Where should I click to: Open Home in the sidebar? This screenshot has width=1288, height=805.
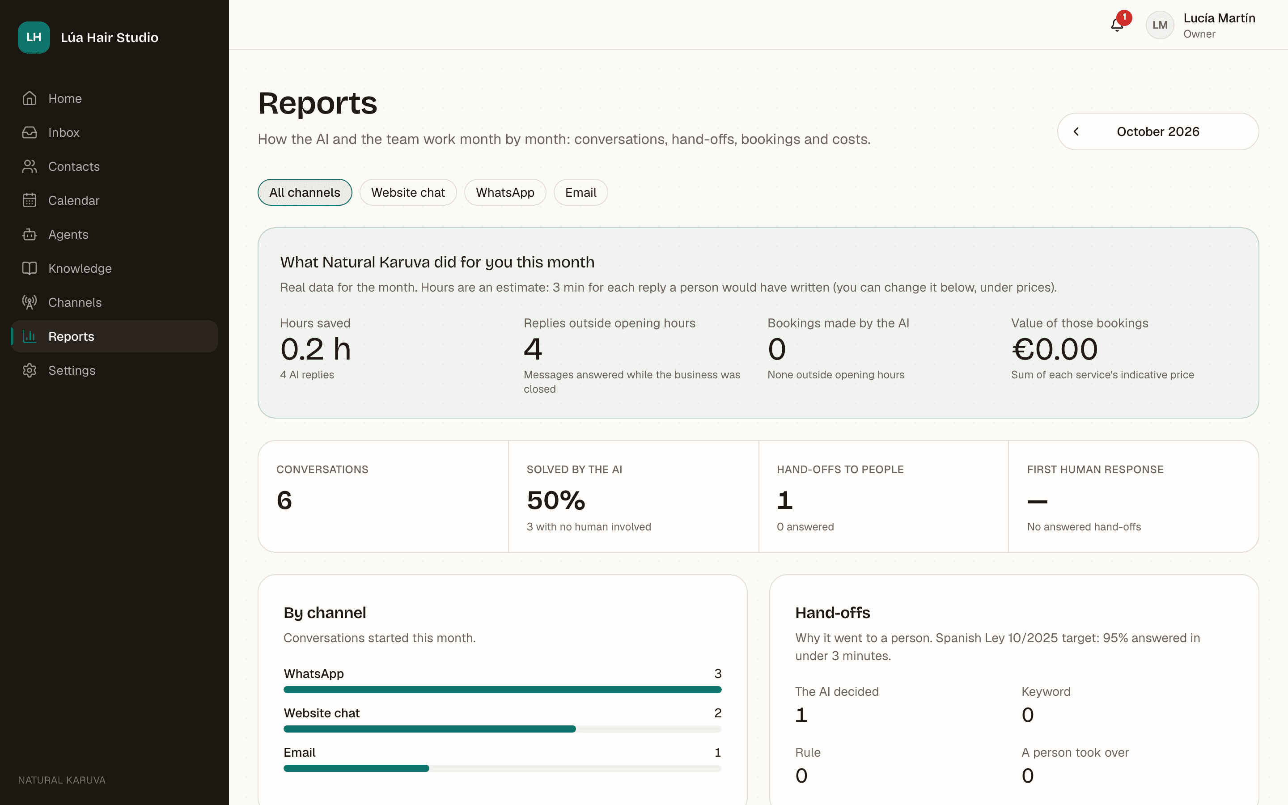[x=114, y=98]
